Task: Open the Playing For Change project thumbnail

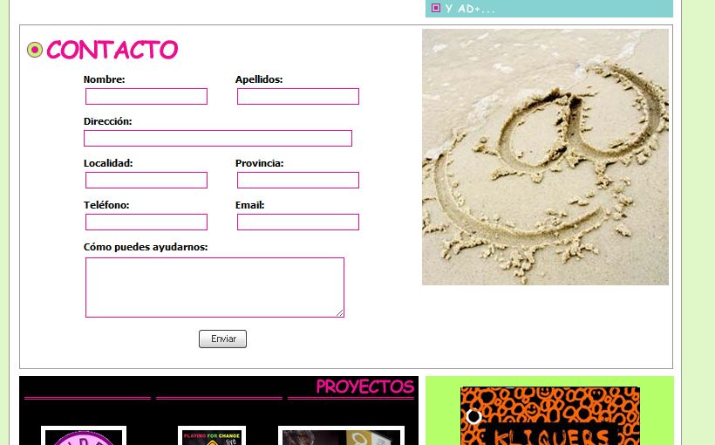Action: pos(212,436)
